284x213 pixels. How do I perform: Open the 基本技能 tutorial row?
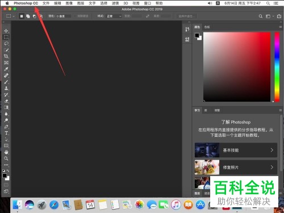click(x=236, y=150)
